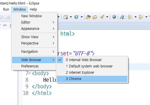Close the open Window menu
150x105 pixels.
pyautogui.click(x=19, y=9)
